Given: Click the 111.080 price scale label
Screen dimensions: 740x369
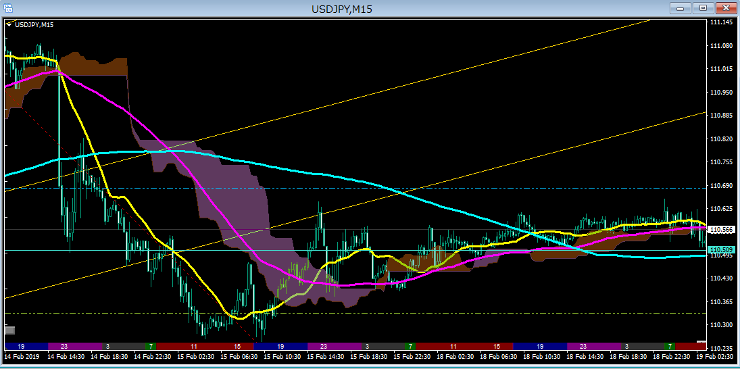Looking at the screenshot, I should coord(721,46).
